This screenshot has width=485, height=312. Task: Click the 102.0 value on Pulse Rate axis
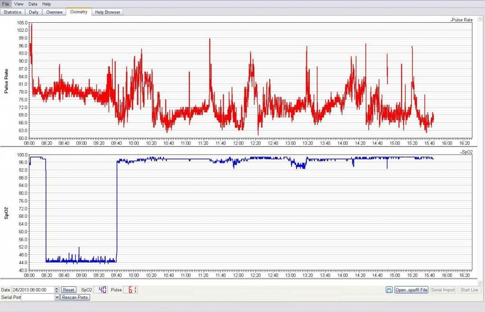coord(22,30)
